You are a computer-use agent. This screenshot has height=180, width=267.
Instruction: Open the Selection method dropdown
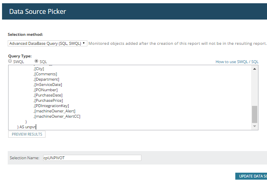pos(48,43)
